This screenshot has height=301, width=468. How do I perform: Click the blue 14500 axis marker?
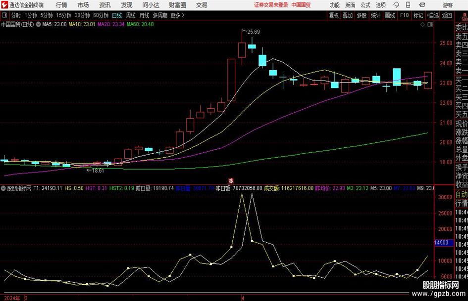tap(443, 243)
